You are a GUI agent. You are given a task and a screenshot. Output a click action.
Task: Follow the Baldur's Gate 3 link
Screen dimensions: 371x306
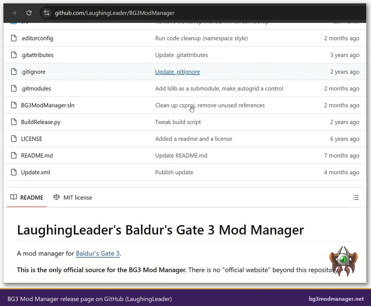(98, 254)
